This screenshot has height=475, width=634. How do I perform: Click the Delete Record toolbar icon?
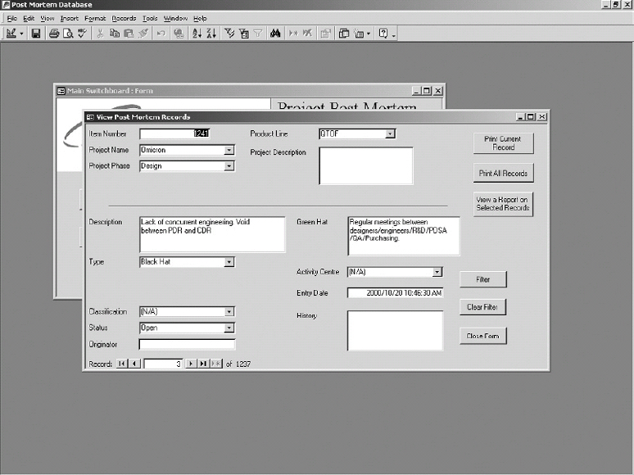[307, 34]
